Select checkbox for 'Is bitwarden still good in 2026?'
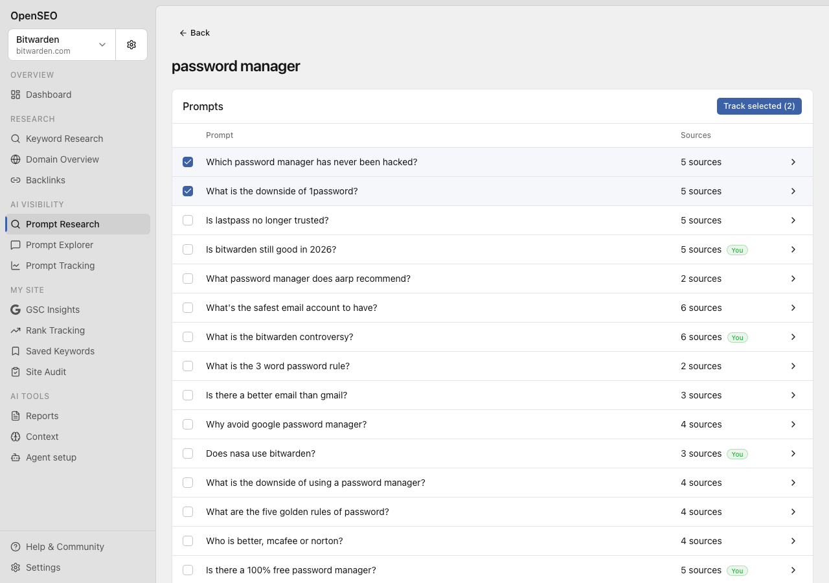The image size is (829, 583). (188, 249)
